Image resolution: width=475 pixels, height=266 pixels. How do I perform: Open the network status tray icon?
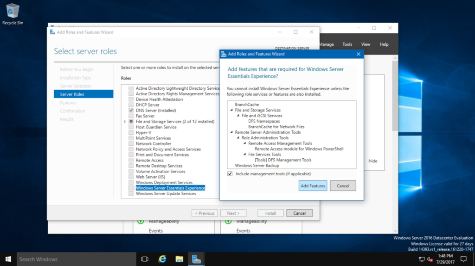point(421,259)
